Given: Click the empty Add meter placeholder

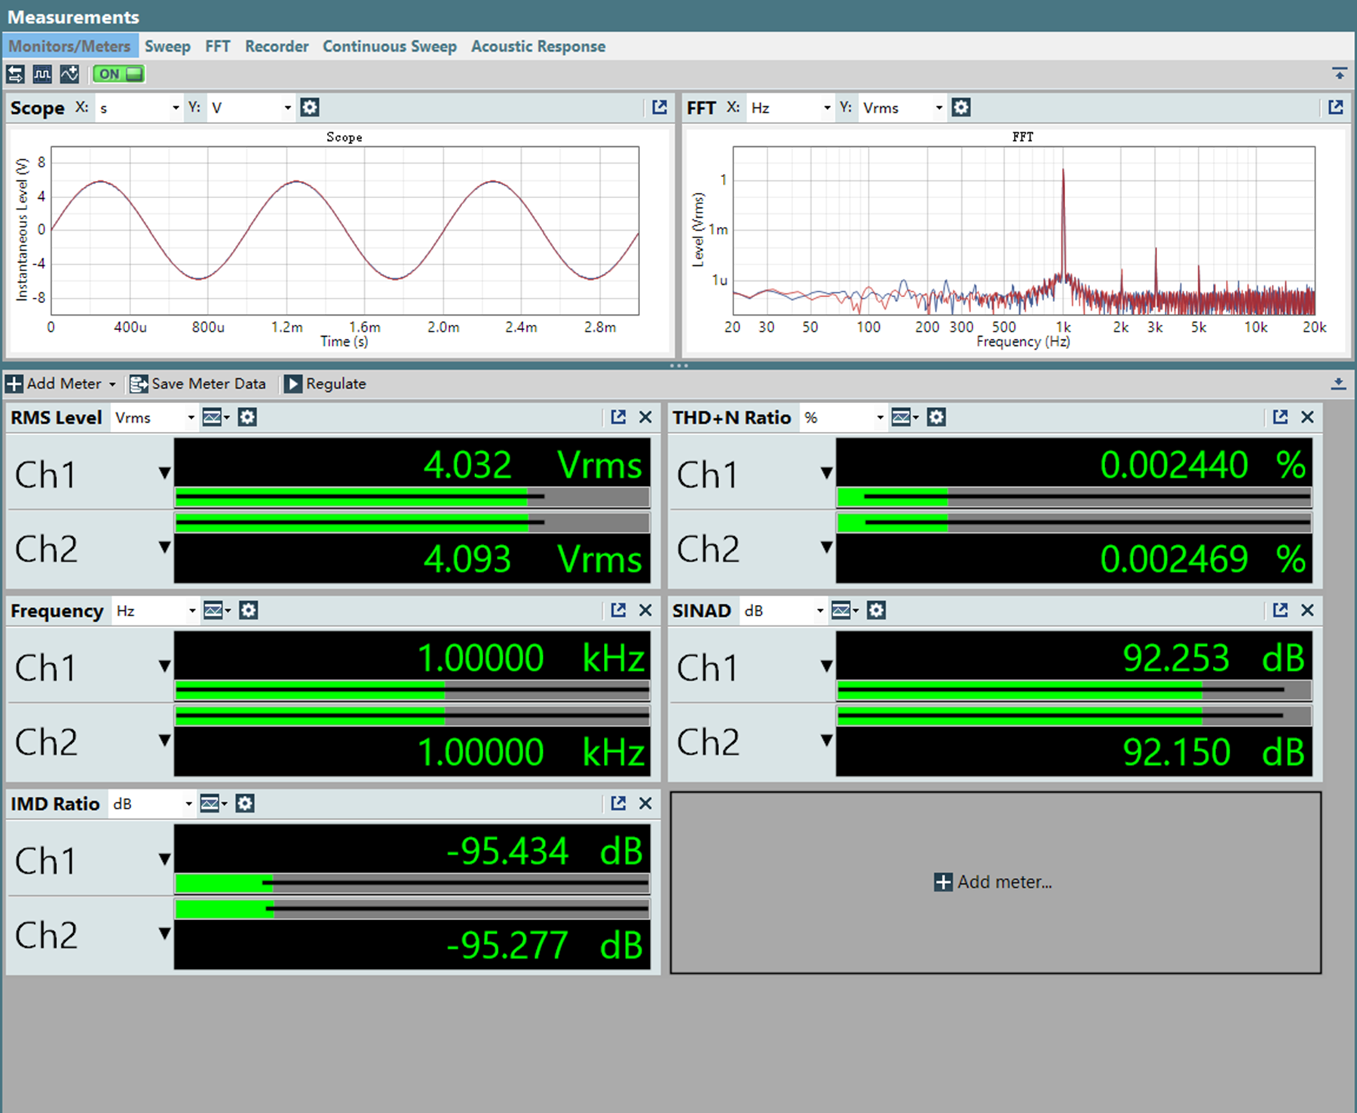Looking at the screenshot, I should coord(994,882).
